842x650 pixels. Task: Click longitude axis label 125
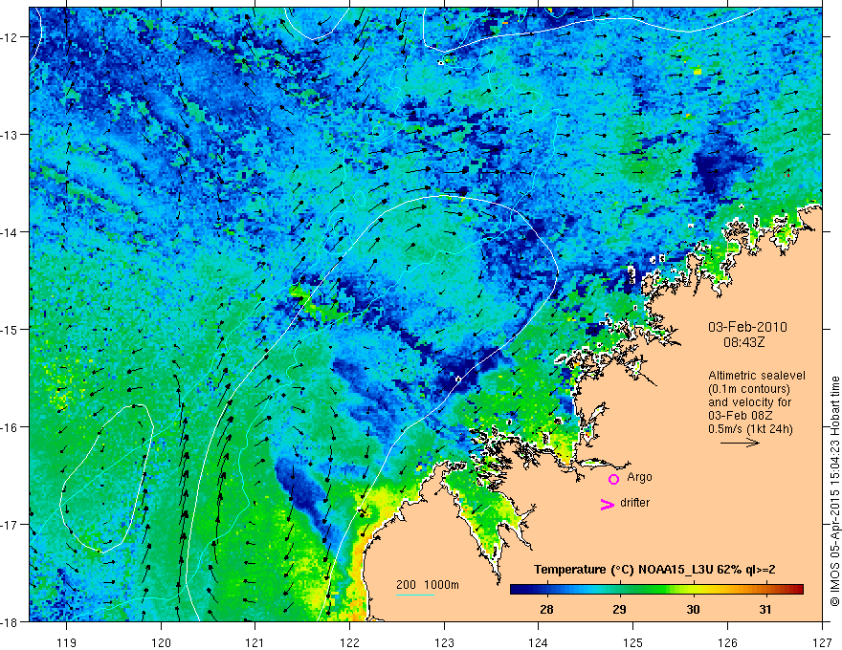tap(633, 642)
